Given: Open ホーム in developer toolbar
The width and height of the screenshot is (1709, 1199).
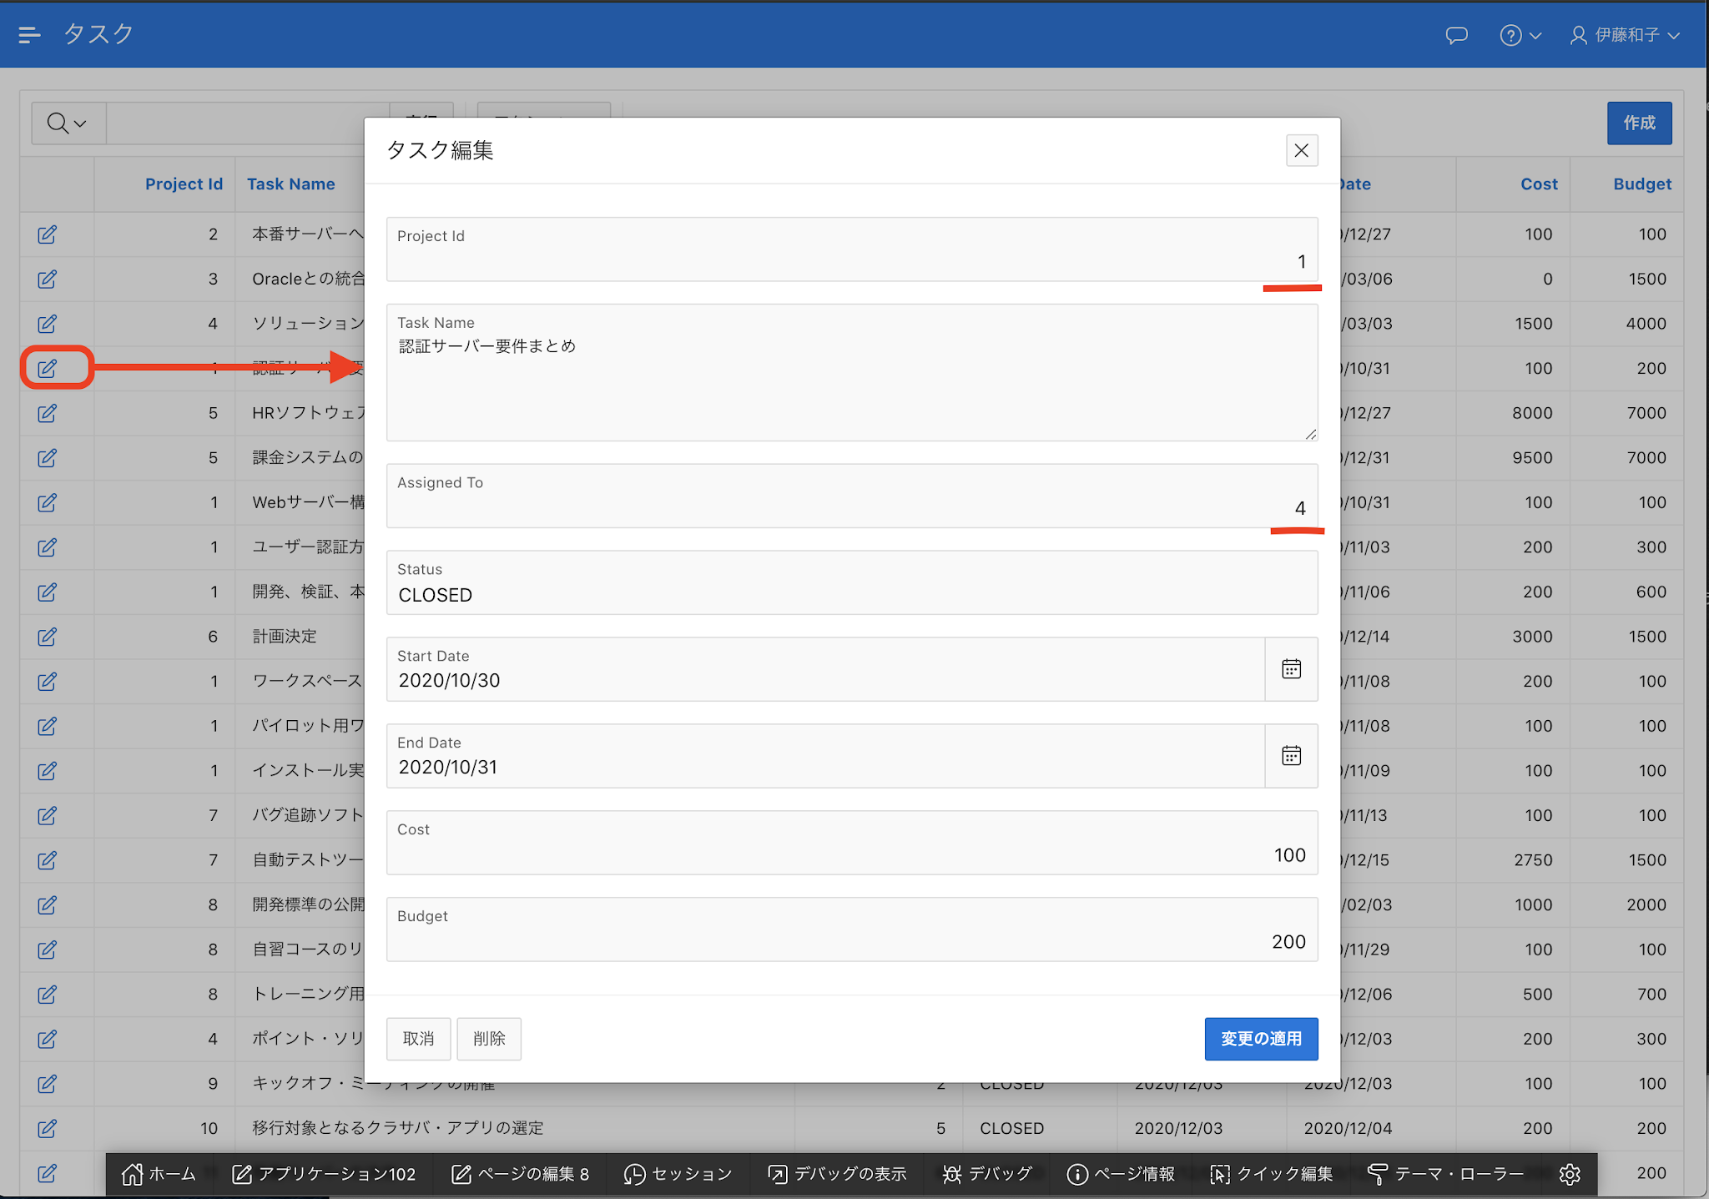Looking at the screenshot, I should coord(159,1174).
